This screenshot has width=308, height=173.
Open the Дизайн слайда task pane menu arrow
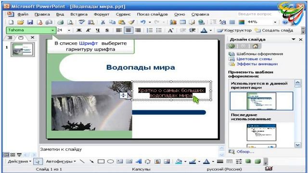pyautogui.click(x=294, y=39)
